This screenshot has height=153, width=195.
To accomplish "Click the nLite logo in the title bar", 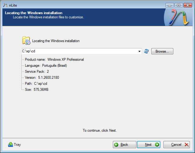I will [x=5, y=5].
